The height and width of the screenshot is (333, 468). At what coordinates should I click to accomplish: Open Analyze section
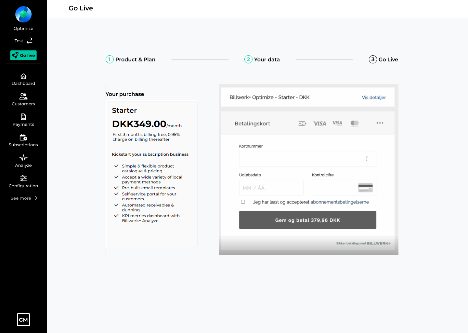coord(23,161)
